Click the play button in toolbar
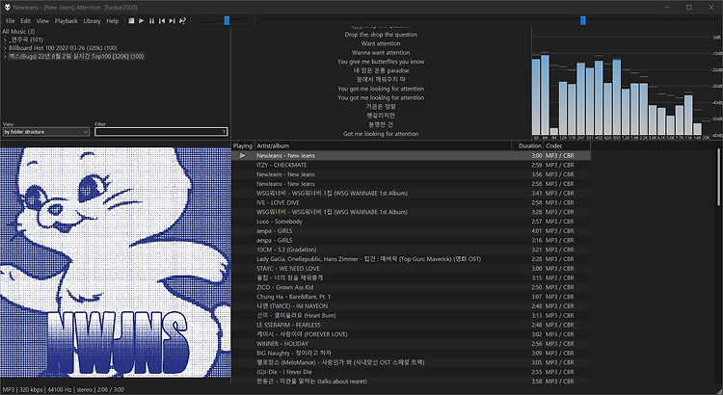The height and width of the screenshot is (395, 723). pos(142,21)
